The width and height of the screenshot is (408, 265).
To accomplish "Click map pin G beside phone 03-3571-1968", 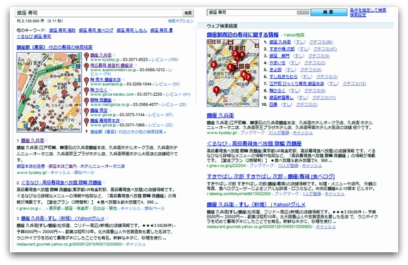I will pos(86,122).
